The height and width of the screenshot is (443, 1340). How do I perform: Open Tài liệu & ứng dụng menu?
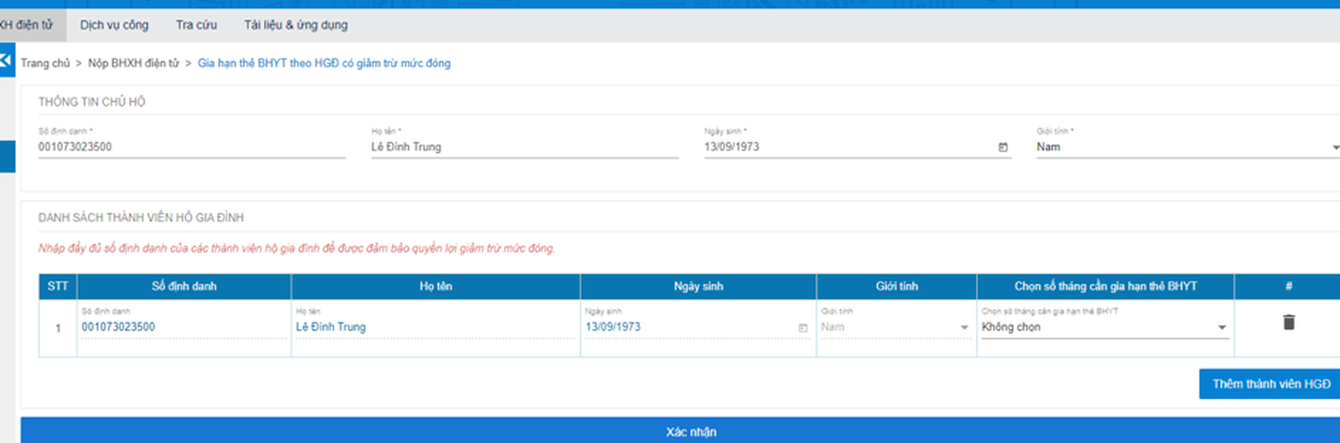296,25
